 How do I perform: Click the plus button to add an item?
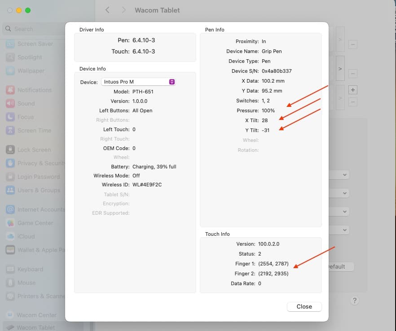tap(353, 90)
